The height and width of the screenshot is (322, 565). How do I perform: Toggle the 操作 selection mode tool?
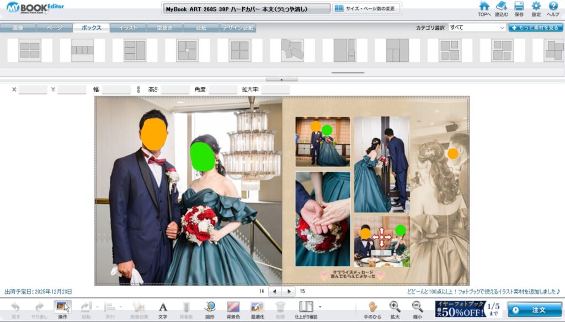62,310
